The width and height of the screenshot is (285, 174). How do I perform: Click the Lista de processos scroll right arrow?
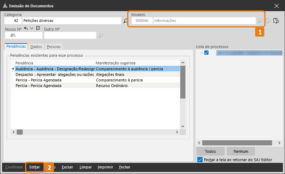[279, 143]
